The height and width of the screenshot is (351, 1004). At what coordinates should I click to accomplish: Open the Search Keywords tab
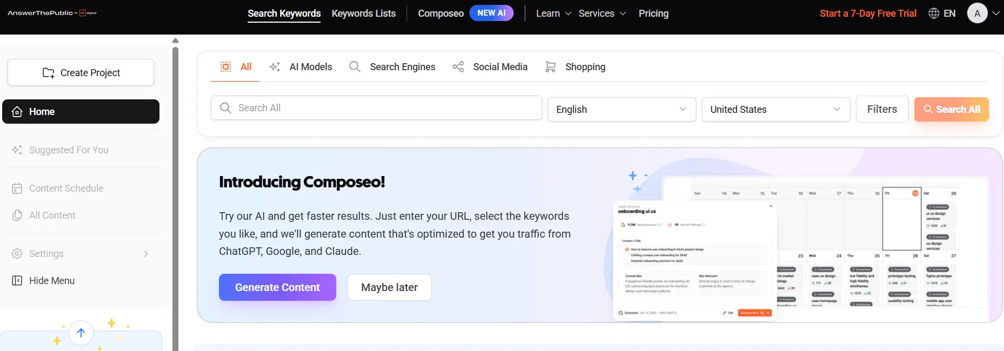[x=284, y=13]
